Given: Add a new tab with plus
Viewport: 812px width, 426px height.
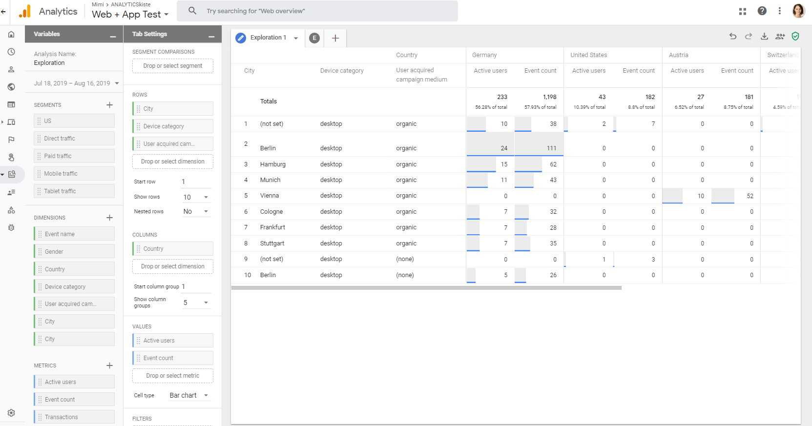Looking at the screenshot, I should coord(335,38).
